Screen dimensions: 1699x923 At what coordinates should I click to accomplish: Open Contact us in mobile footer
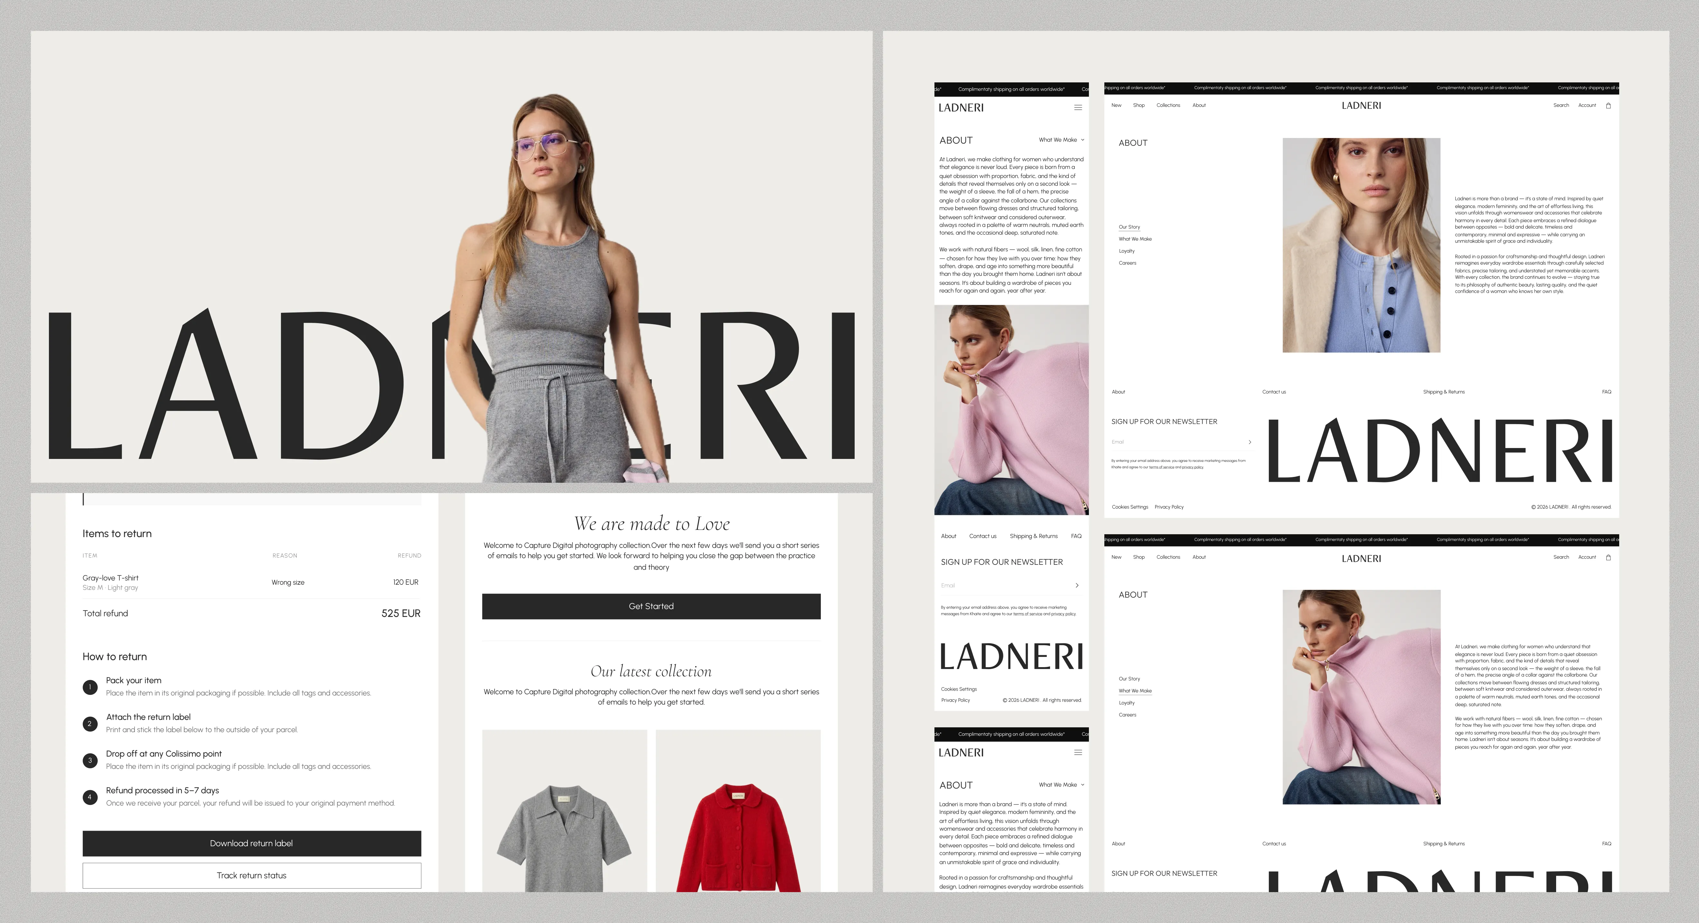(x=982, y=536)
